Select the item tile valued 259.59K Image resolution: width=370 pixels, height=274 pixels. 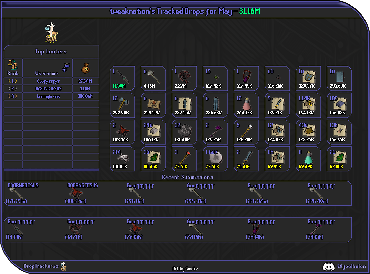153,105
